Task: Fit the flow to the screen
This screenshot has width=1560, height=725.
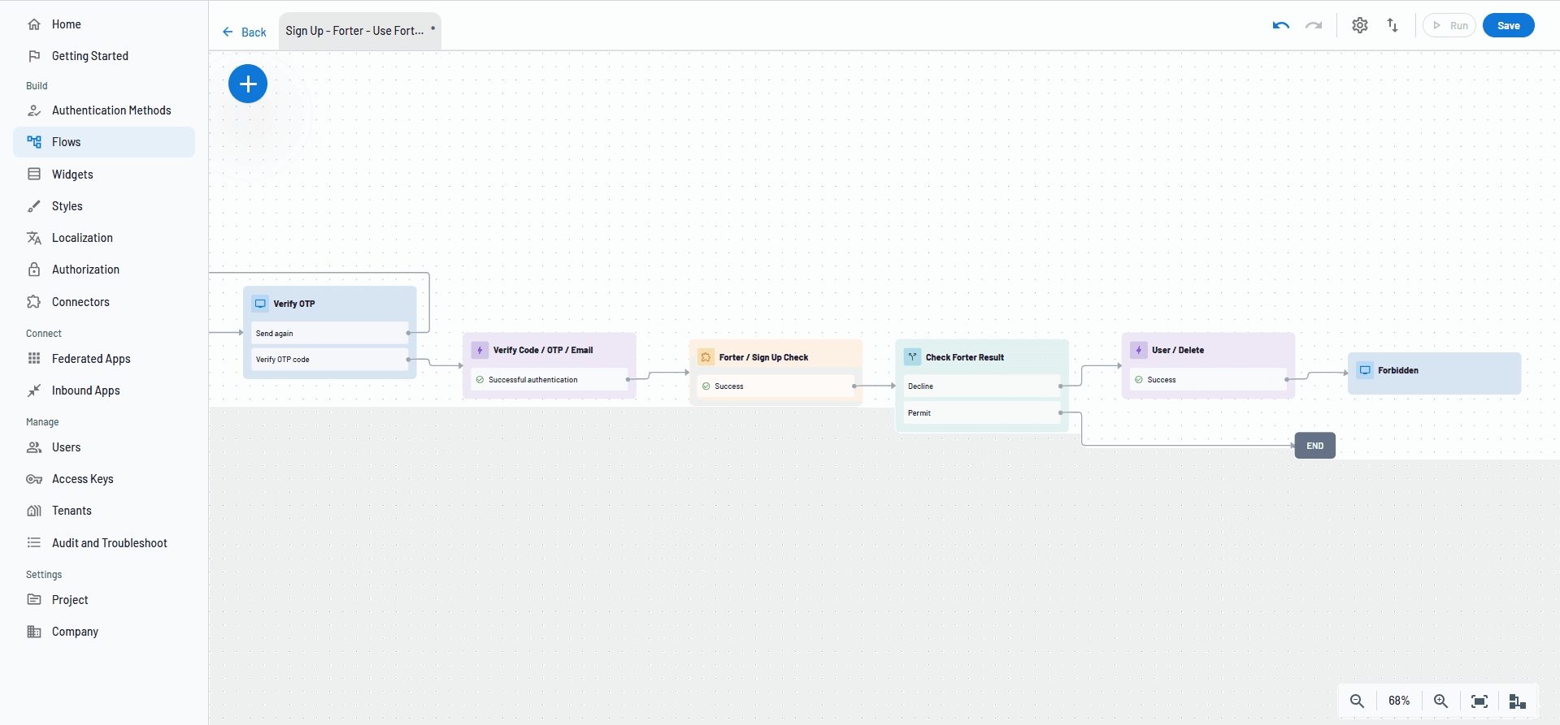Action: coord(1480,701)
